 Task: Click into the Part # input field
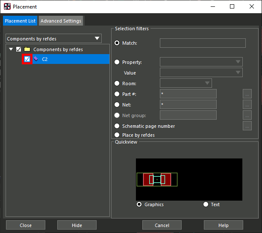[188, 94]
